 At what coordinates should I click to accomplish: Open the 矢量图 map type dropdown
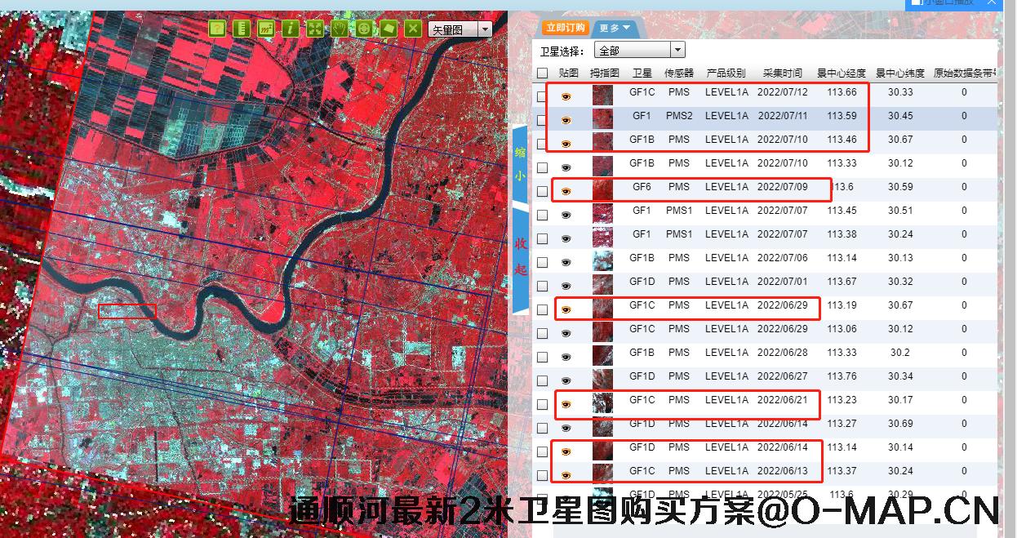coord(485,29)
